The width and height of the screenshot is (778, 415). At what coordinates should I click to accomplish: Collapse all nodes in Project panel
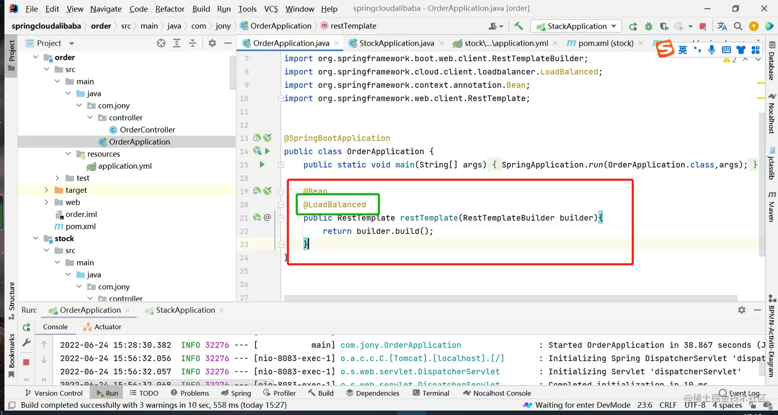[192, 43]
